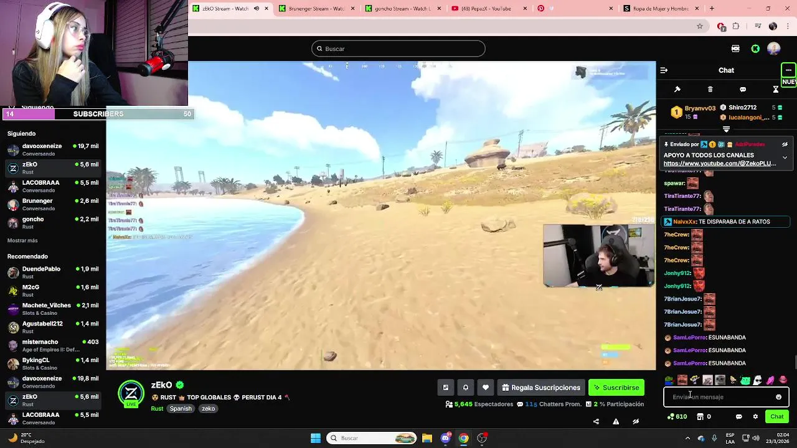
Task: Click the speech bubble icon in chat toolbar
Action: (x=743, y=90)
